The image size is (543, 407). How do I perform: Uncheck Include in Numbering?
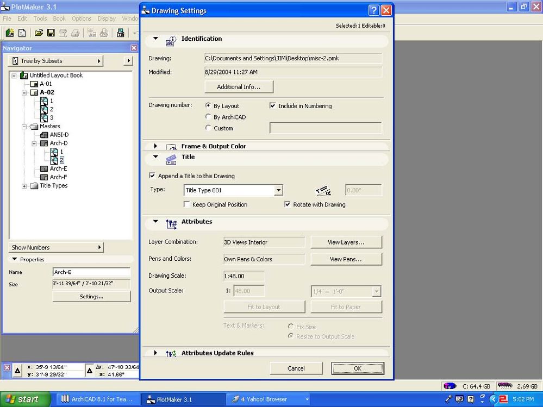tap(272, 105)
